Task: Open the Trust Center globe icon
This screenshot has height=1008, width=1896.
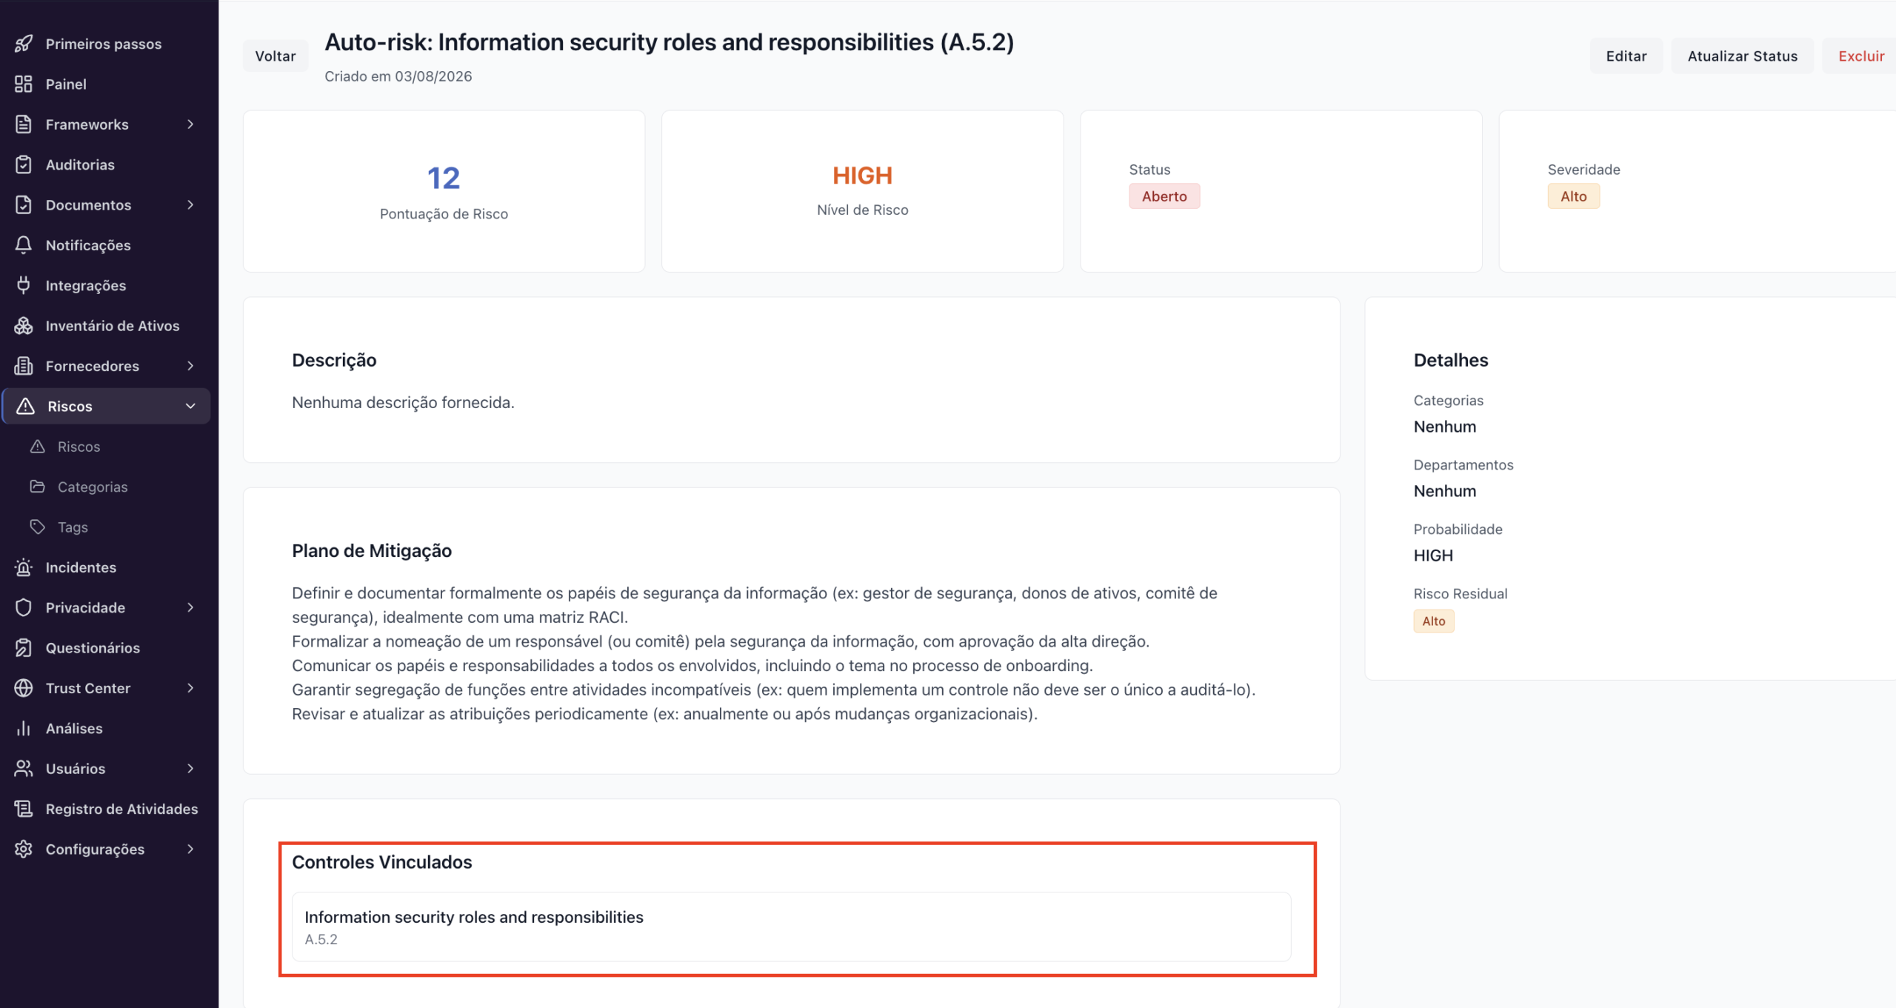Action: coord(24,688)
